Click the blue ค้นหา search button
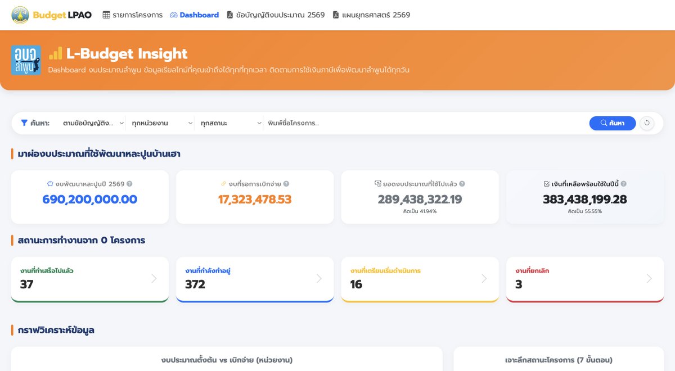Screen dimensions: 675x371 click(x=613, y=123)
